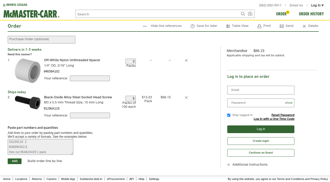Viewport: 330px width, 182px height.
Task: Open the ORDER tab
Action: 281,14
